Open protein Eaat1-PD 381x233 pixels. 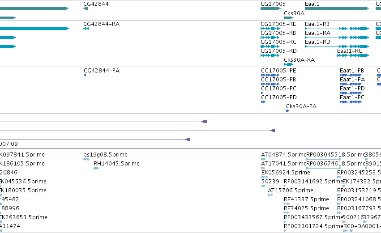352,89
